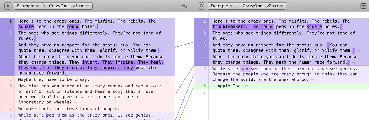Screen dimensions: 369x120
Task: Click the deleted line 'Maybe they have to be crazy.'
Action: 54,79
